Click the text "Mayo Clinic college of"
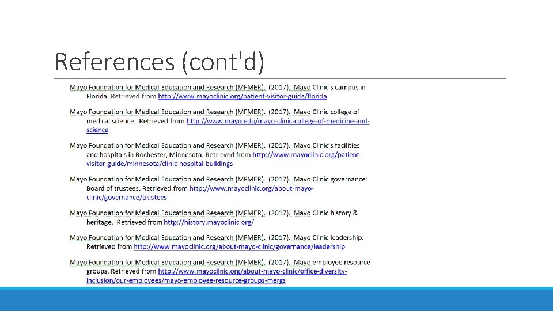This screenshot has height=311, width=553. pyautogui.click(x=326, y=112)
